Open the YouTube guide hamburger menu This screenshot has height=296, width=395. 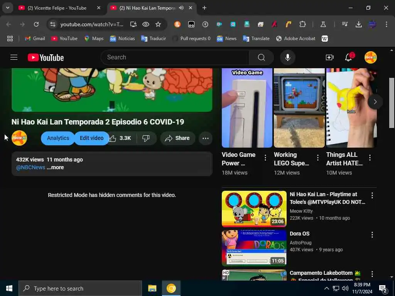coord(14,57)
